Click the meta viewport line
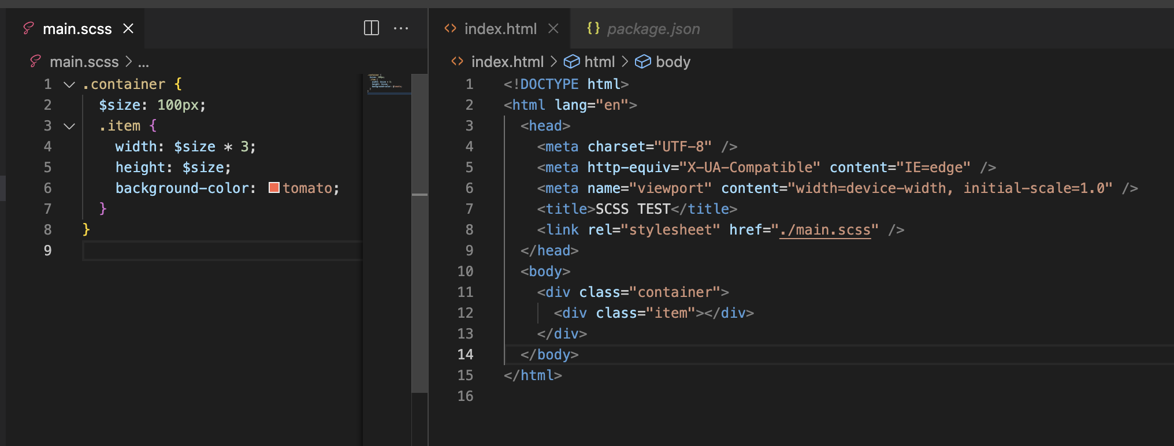1174x446 pixels. [837, 188]
